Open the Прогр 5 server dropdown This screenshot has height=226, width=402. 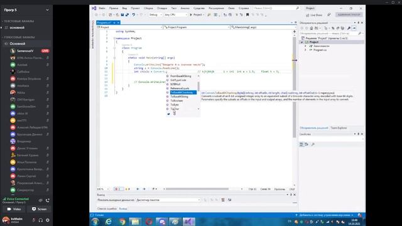(x=47, y=10)
